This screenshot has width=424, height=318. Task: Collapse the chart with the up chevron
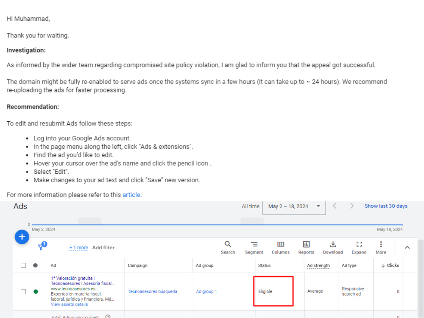tap(407, 248)
